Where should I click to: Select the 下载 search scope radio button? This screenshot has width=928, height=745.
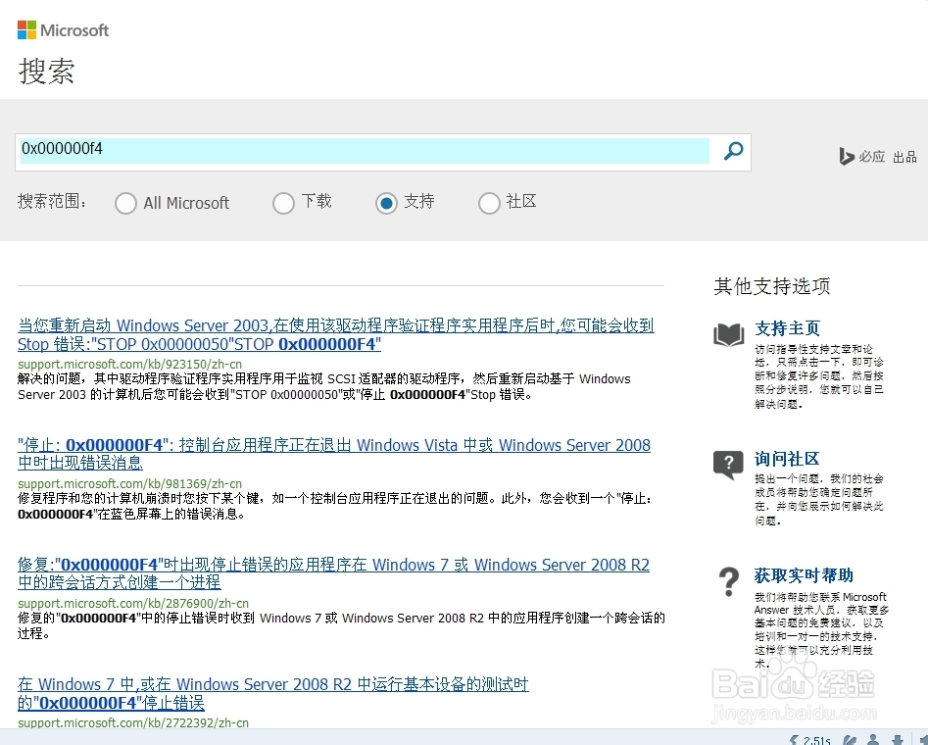coord(283,203)
